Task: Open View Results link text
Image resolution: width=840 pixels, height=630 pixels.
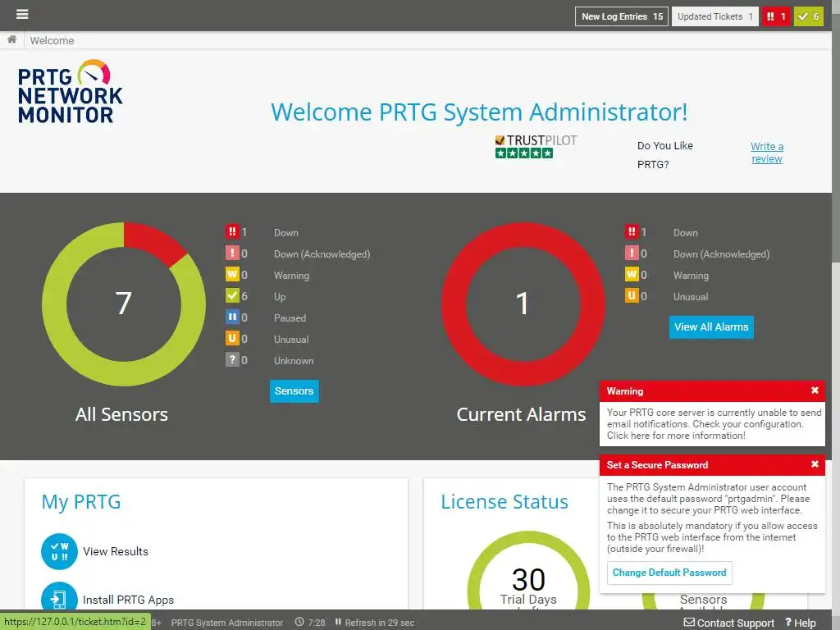Action: [115, 551]
